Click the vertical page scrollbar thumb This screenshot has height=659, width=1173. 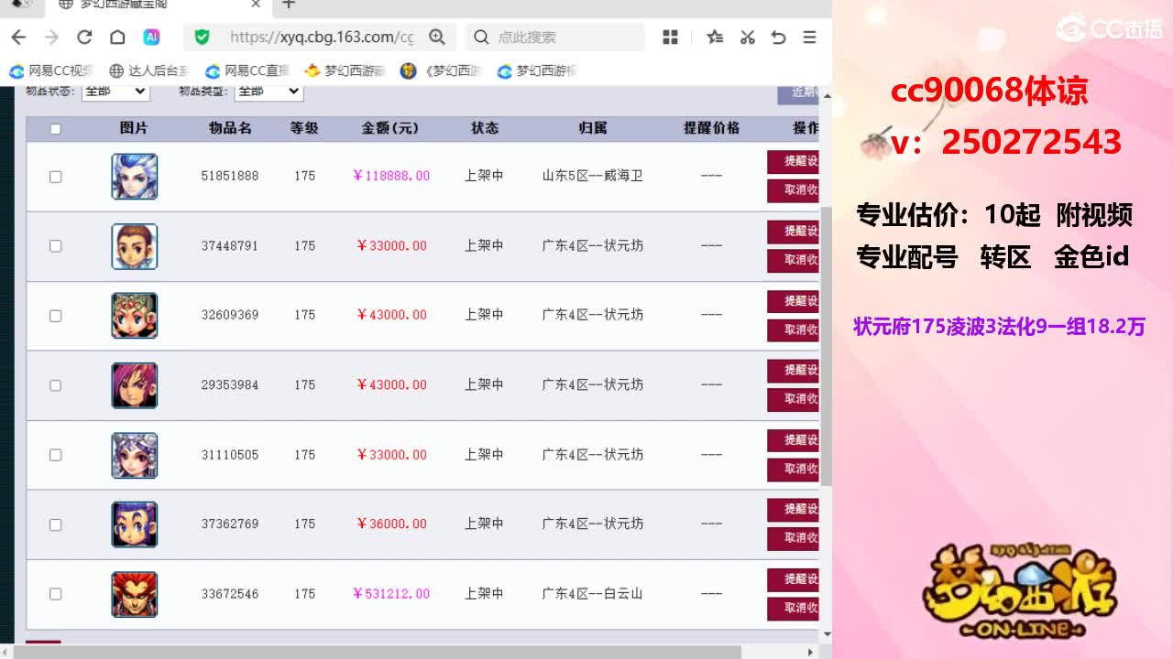point(826,346)
